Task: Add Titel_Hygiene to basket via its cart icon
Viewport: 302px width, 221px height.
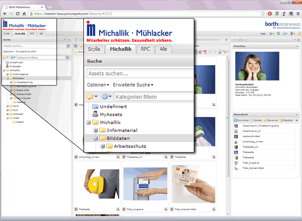Action: coord(165,209)
